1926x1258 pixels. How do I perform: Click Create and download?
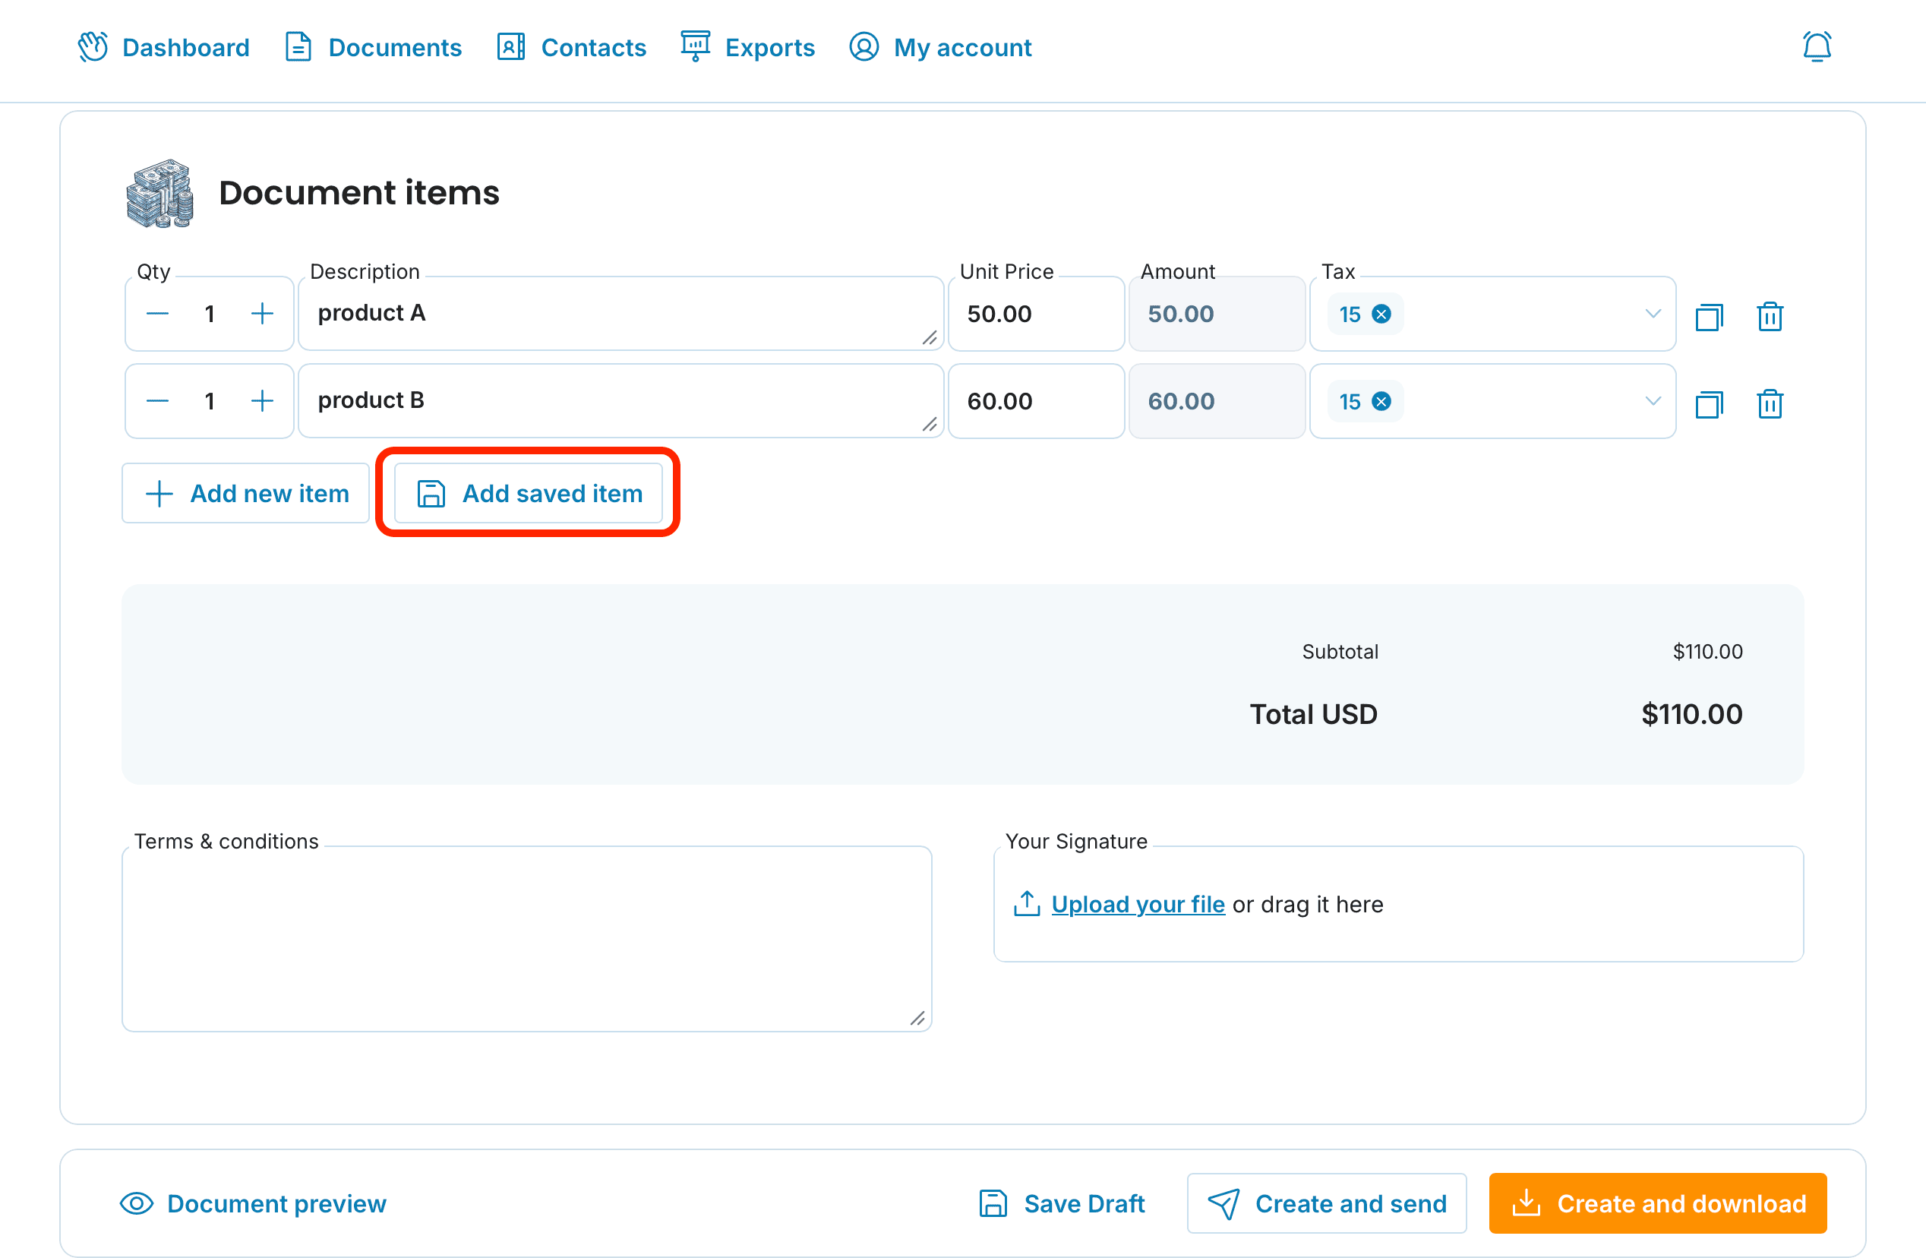(x=1657, y=1203)
